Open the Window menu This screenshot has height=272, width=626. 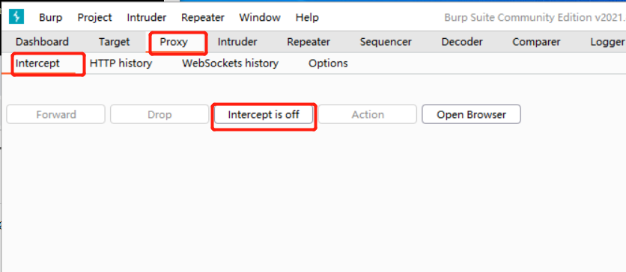[260, 17]
